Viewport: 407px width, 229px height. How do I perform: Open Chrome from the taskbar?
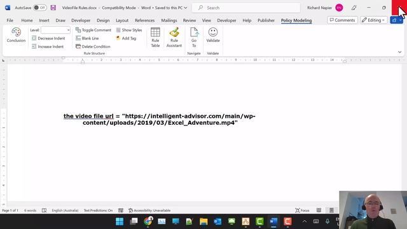click(148, 221)
